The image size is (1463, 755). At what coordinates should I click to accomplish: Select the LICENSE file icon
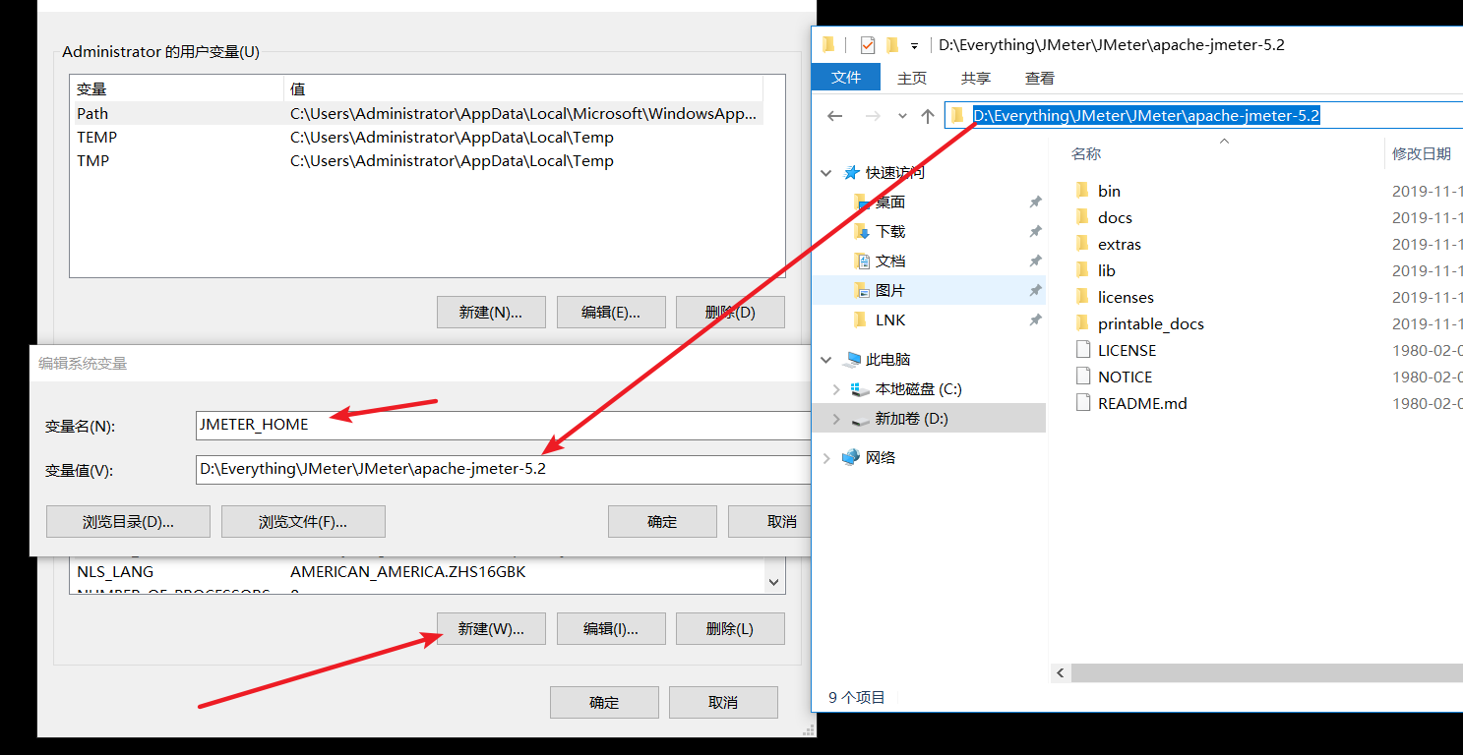click(1083, 350)
